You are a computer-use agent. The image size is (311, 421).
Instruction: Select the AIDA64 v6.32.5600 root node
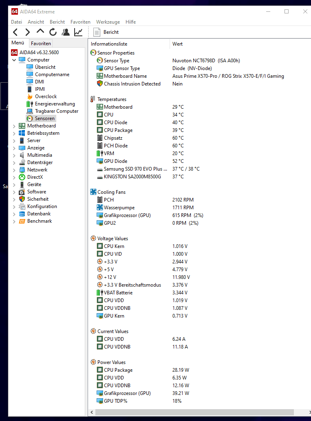point(39,53)
